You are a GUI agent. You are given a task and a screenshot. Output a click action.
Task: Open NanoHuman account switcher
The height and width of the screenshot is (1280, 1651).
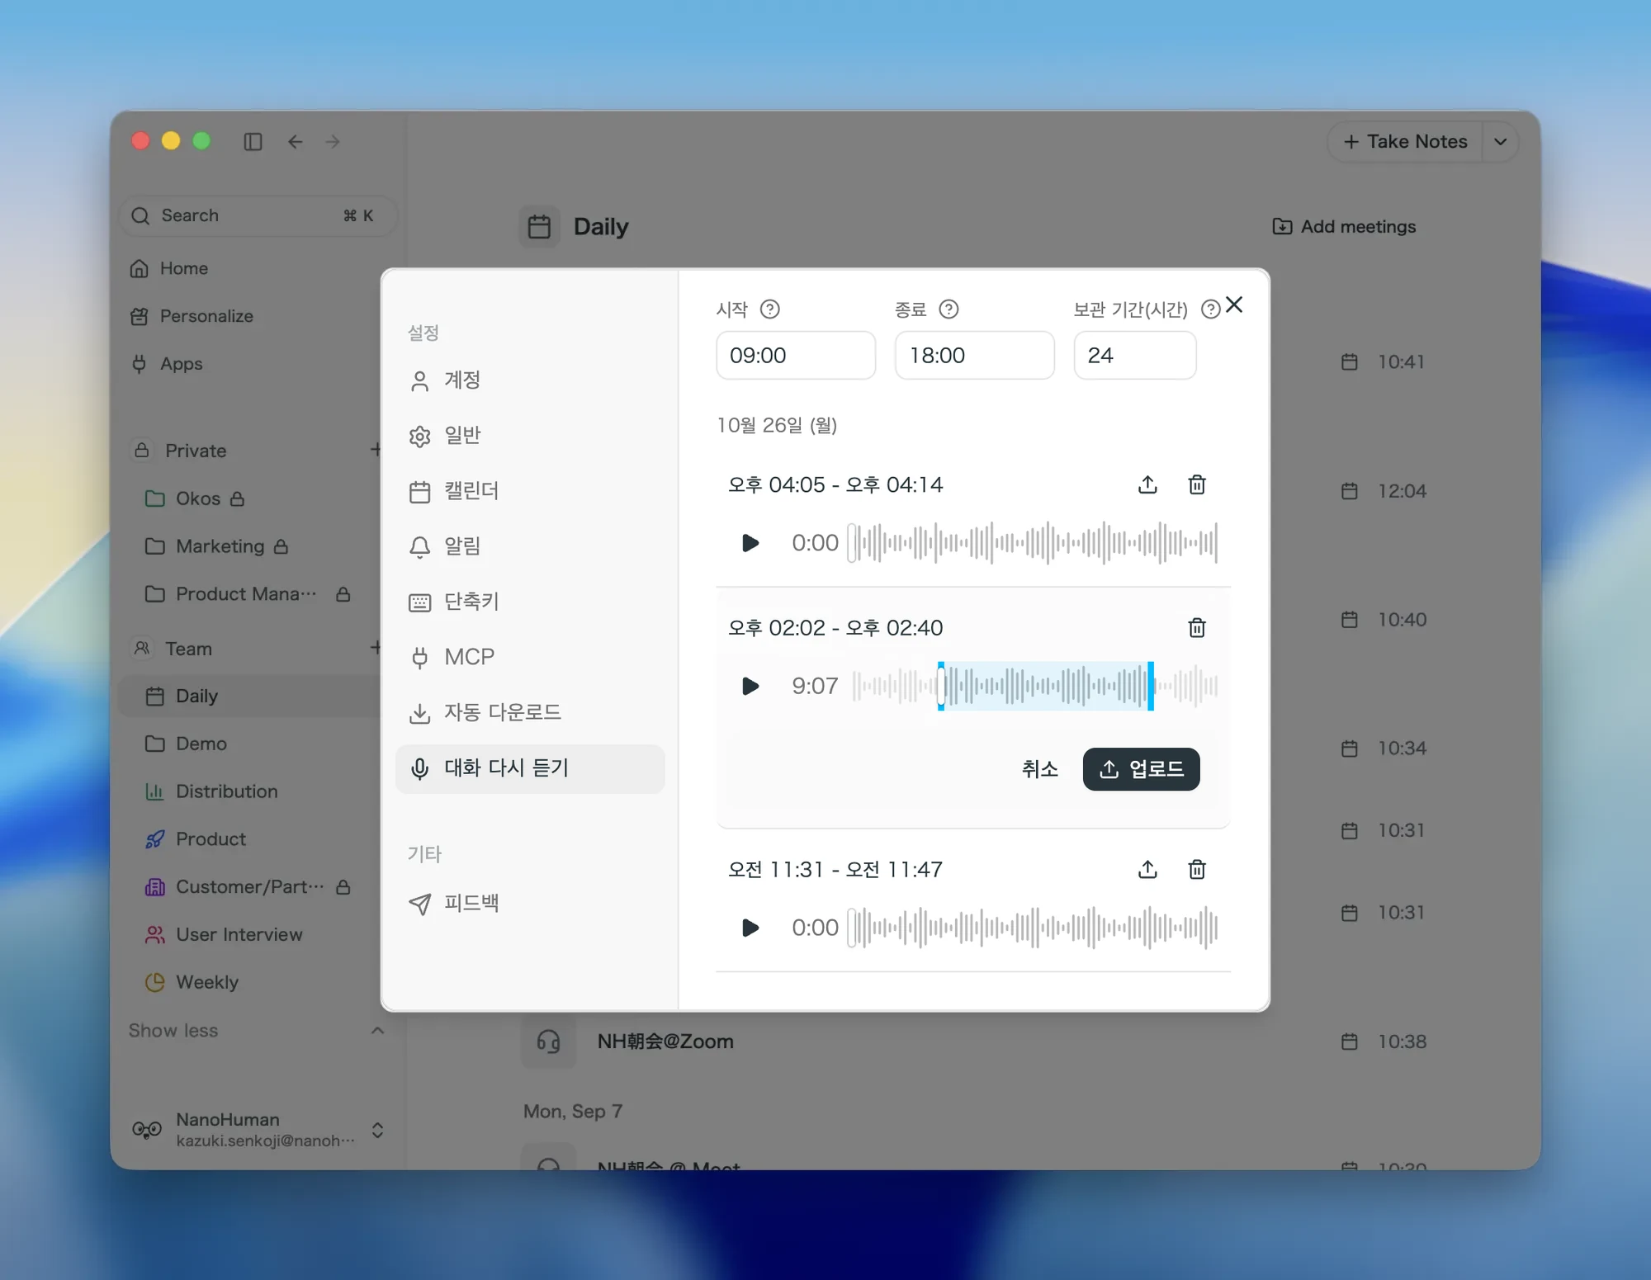(258, 1130)
